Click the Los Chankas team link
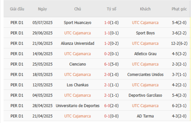The height and width of the screenshot is (123, 191). [78, 85]
